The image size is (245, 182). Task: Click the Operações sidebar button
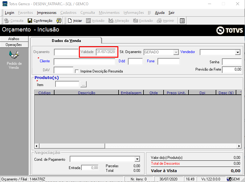pyautogui.click(x=14, y=45)
